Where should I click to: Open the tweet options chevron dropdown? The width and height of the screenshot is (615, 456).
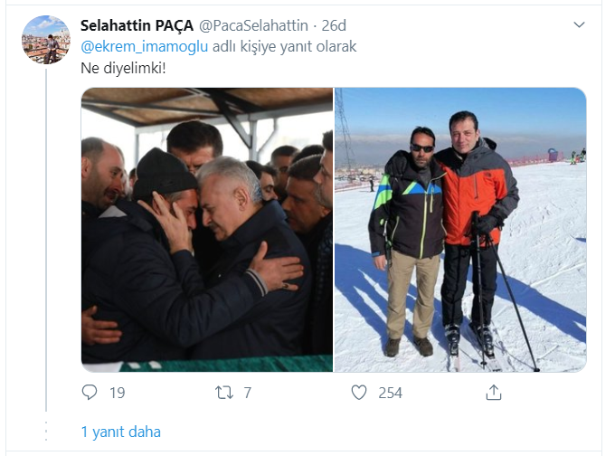point(580,24)
